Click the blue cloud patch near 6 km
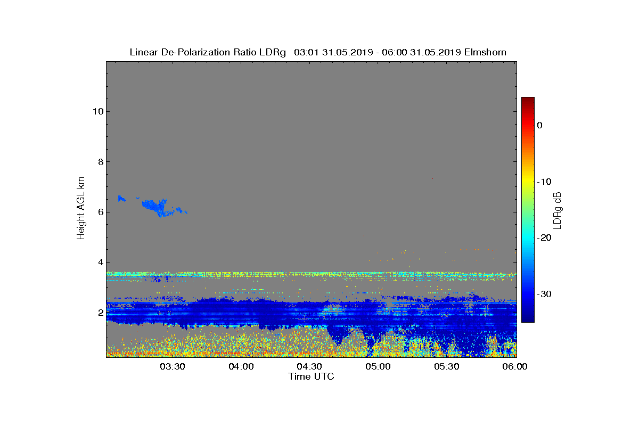Image resolution: width=639 pixels, height=426 pixels. coord(160,207)
